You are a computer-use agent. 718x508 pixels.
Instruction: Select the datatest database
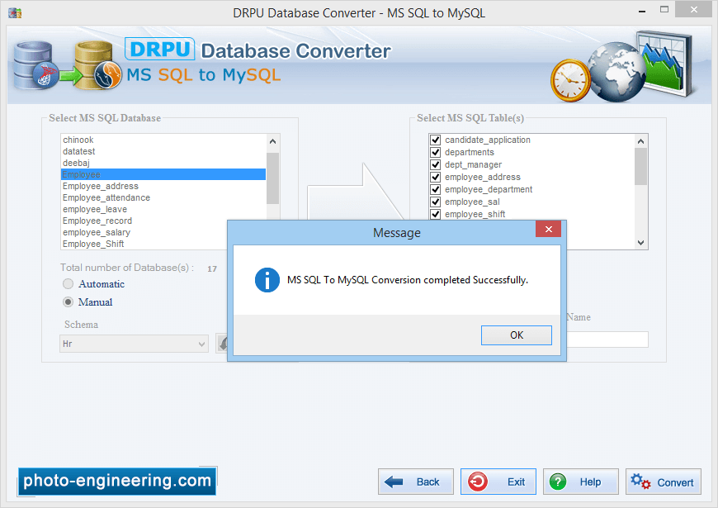click(x=163, y=151)
